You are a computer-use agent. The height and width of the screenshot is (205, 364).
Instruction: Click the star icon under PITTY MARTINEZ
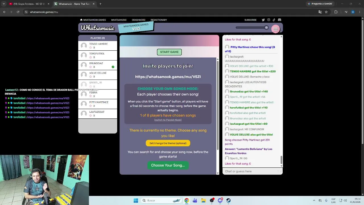tap(91, 106)
